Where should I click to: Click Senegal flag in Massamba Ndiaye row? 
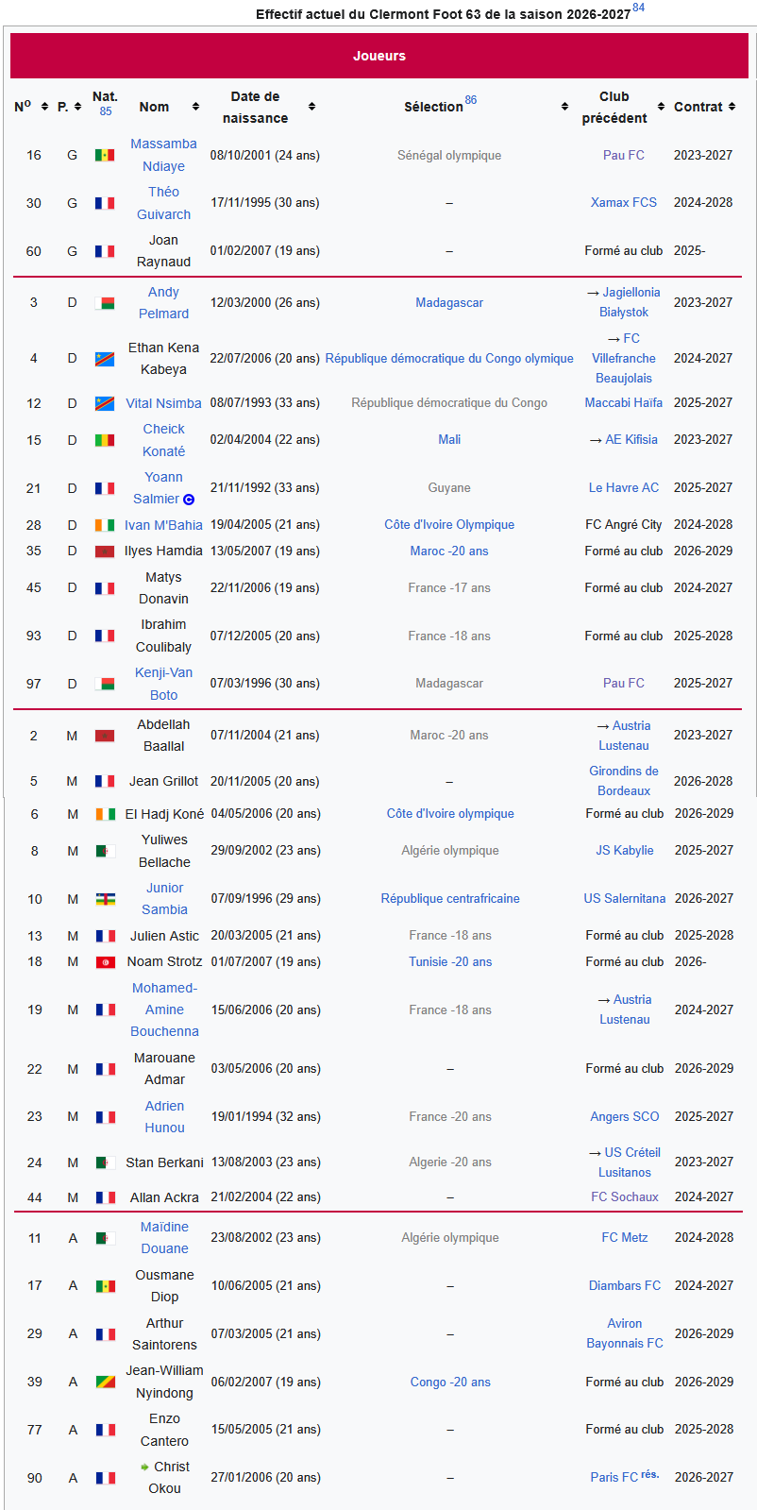point(105,155)
